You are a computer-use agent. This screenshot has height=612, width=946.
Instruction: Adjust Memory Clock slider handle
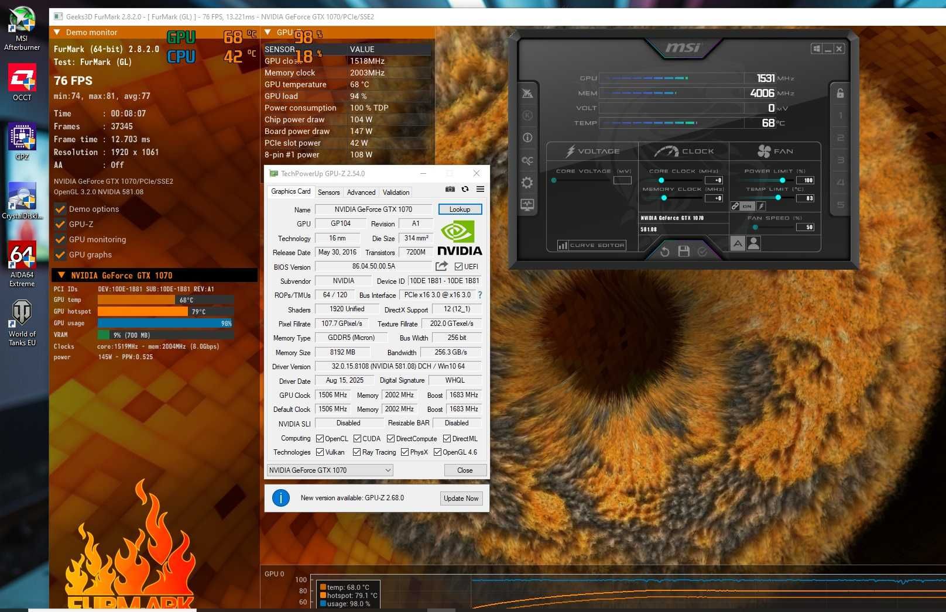tap(664, 198)
